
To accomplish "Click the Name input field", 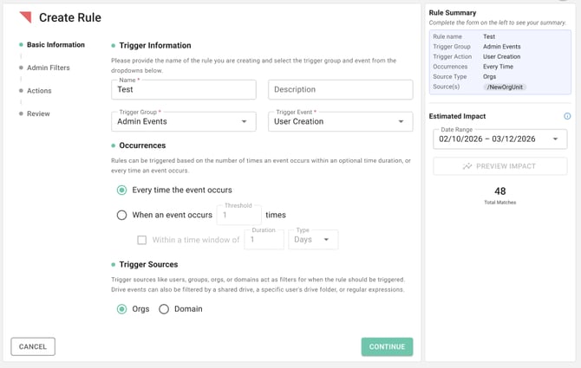I will (184, 89).
